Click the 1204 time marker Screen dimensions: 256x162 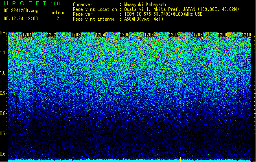tap(101, 35)
